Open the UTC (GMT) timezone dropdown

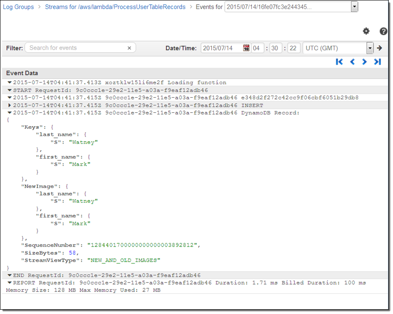370,48
